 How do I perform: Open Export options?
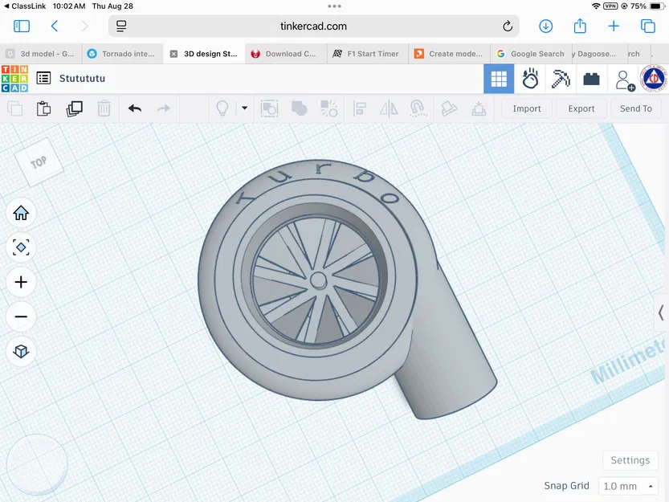pos(581,108)
